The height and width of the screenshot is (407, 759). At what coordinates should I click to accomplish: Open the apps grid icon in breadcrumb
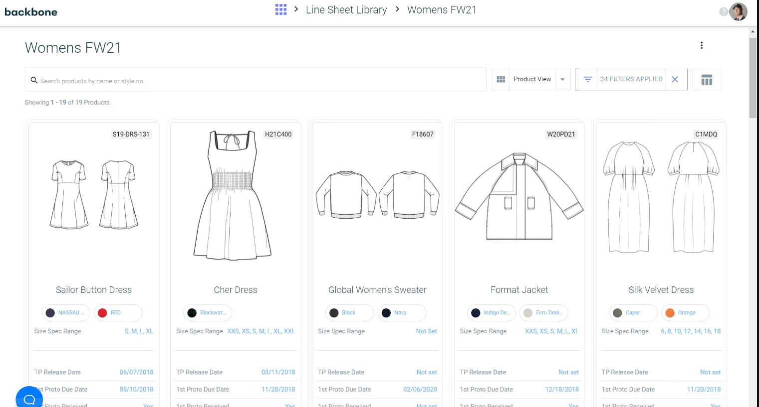281,9
